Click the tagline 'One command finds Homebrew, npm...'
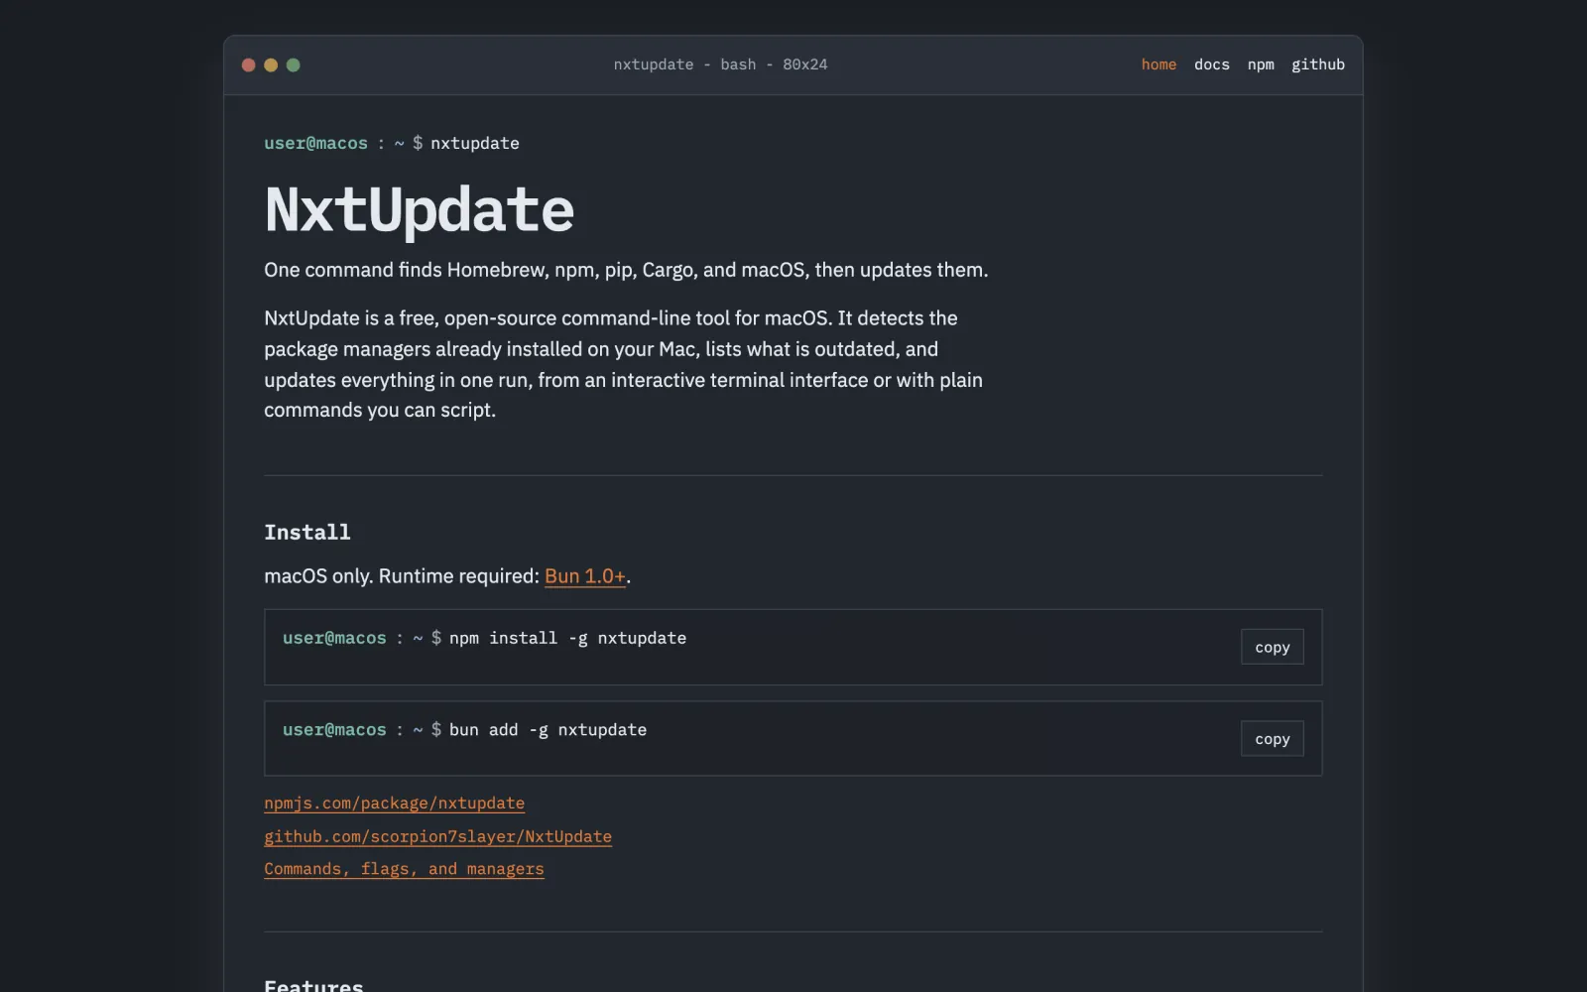Image resolution: width=1587 pixels, height=992 pixels. pos(626,270)
